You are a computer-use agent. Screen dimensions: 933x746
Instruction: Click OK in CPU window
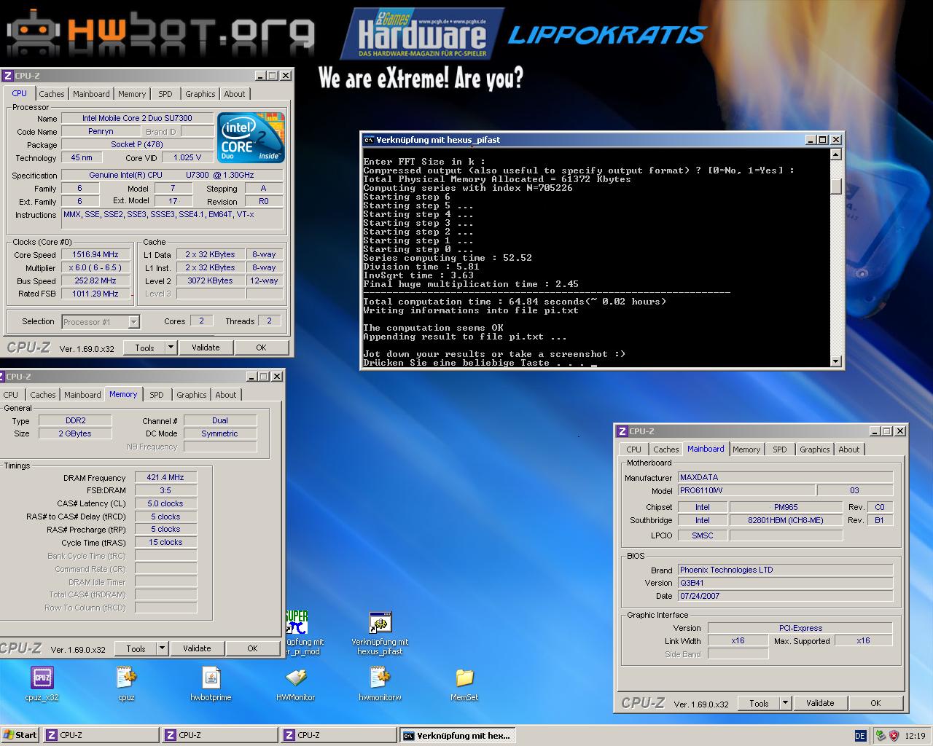[261, 348]
